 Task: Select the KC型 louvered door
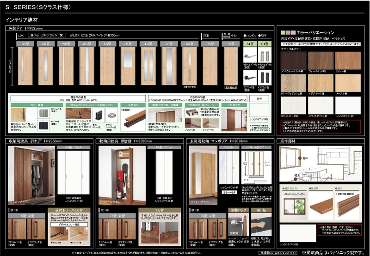[x=188, y=67]
